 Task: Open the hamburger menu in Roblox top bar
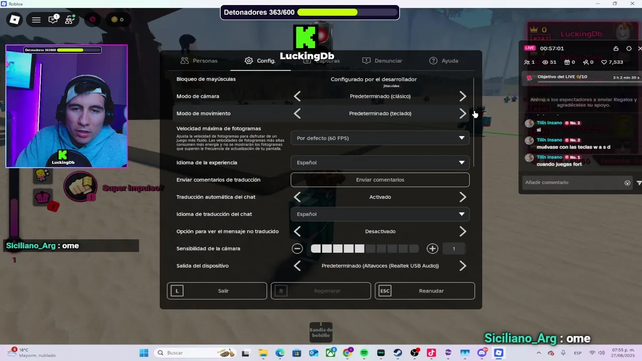tap(36, 20)
